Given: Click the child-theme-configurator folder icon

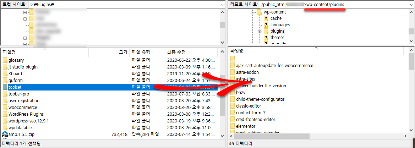Looking at the screenshot, I should [x=233, y=99].
